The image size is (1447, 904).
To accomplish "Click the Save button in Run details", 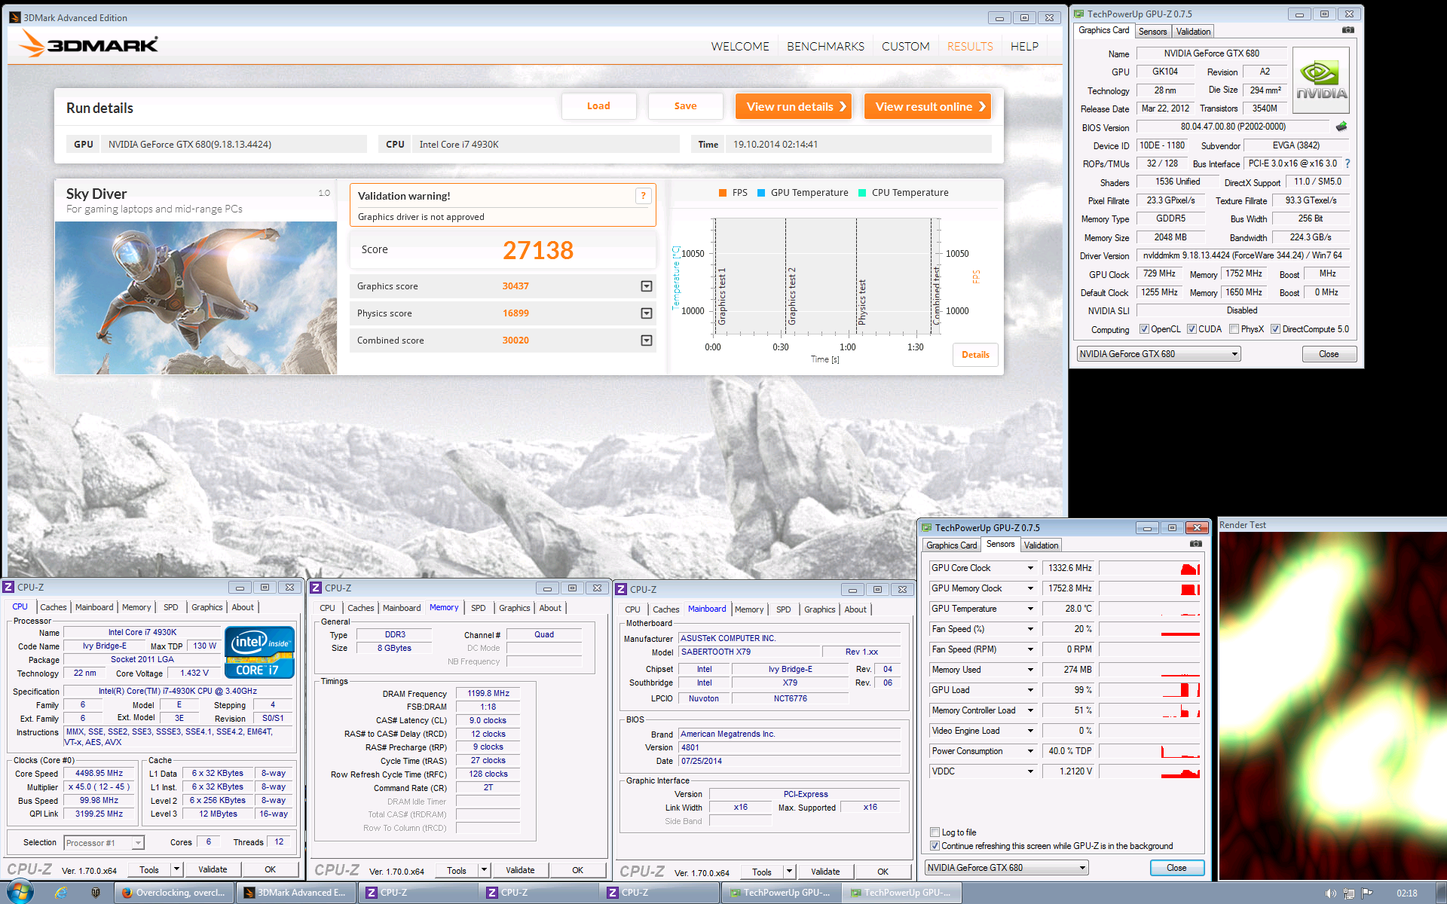I will [685, 106].
